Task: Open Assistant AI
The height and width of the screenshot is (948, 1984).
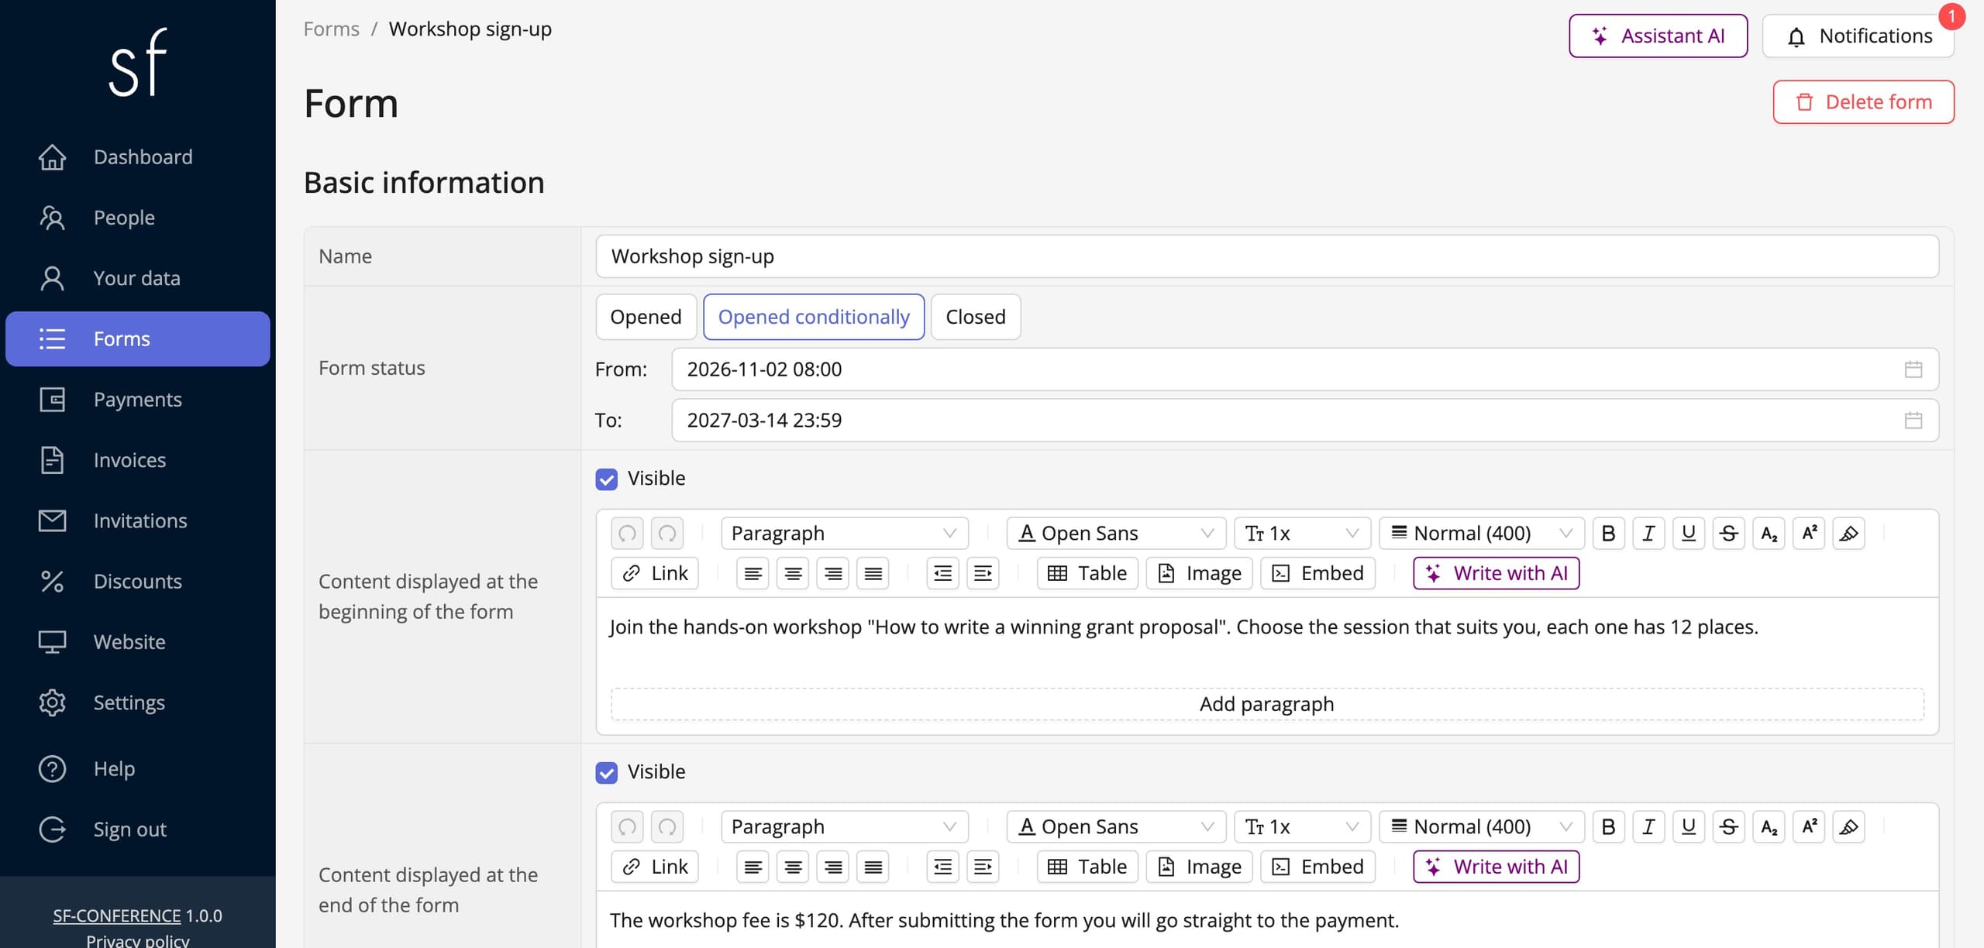Action: coord(1658,36)
